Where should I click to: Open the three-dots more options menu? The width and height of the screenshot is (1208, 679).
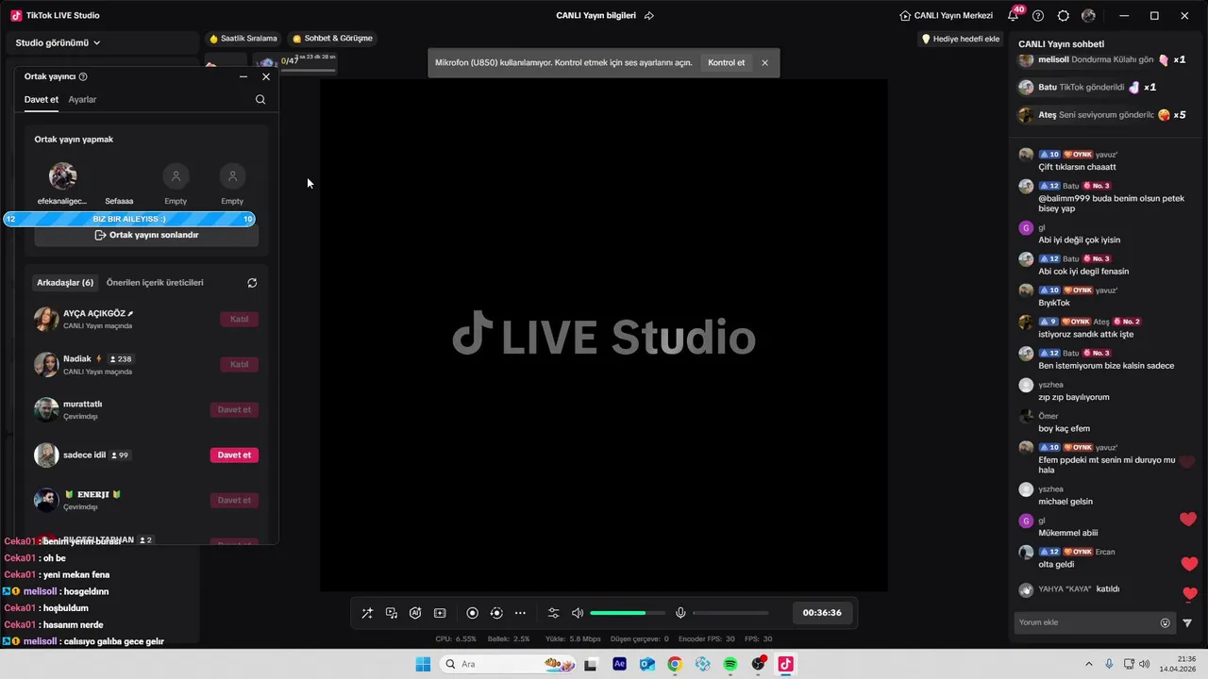(520, 613)
